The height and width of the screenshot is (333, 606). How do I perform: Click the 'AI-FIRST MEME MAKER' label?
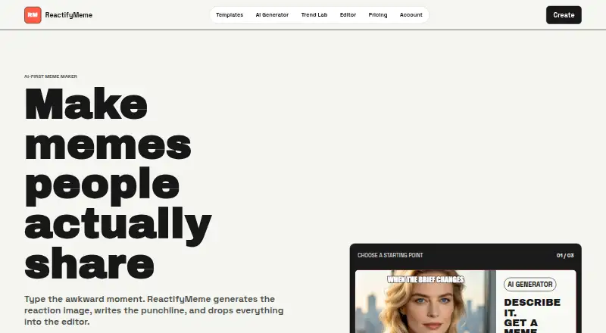[51, 76]
